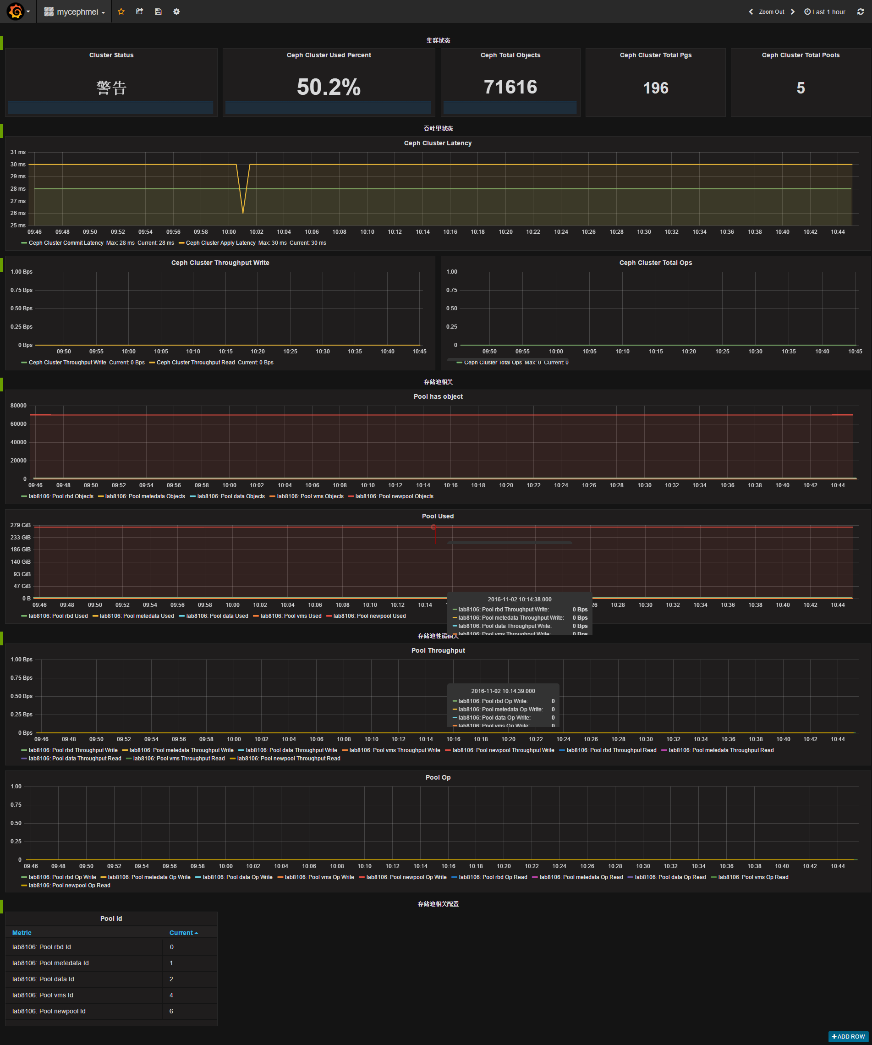872x1045 pixels.
Task: Click the 71616 total objects value
Action: [510, 87]
